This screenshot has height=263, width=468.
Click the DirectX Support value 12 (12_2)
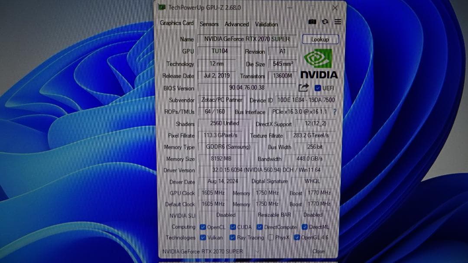(x=315, y=123)
